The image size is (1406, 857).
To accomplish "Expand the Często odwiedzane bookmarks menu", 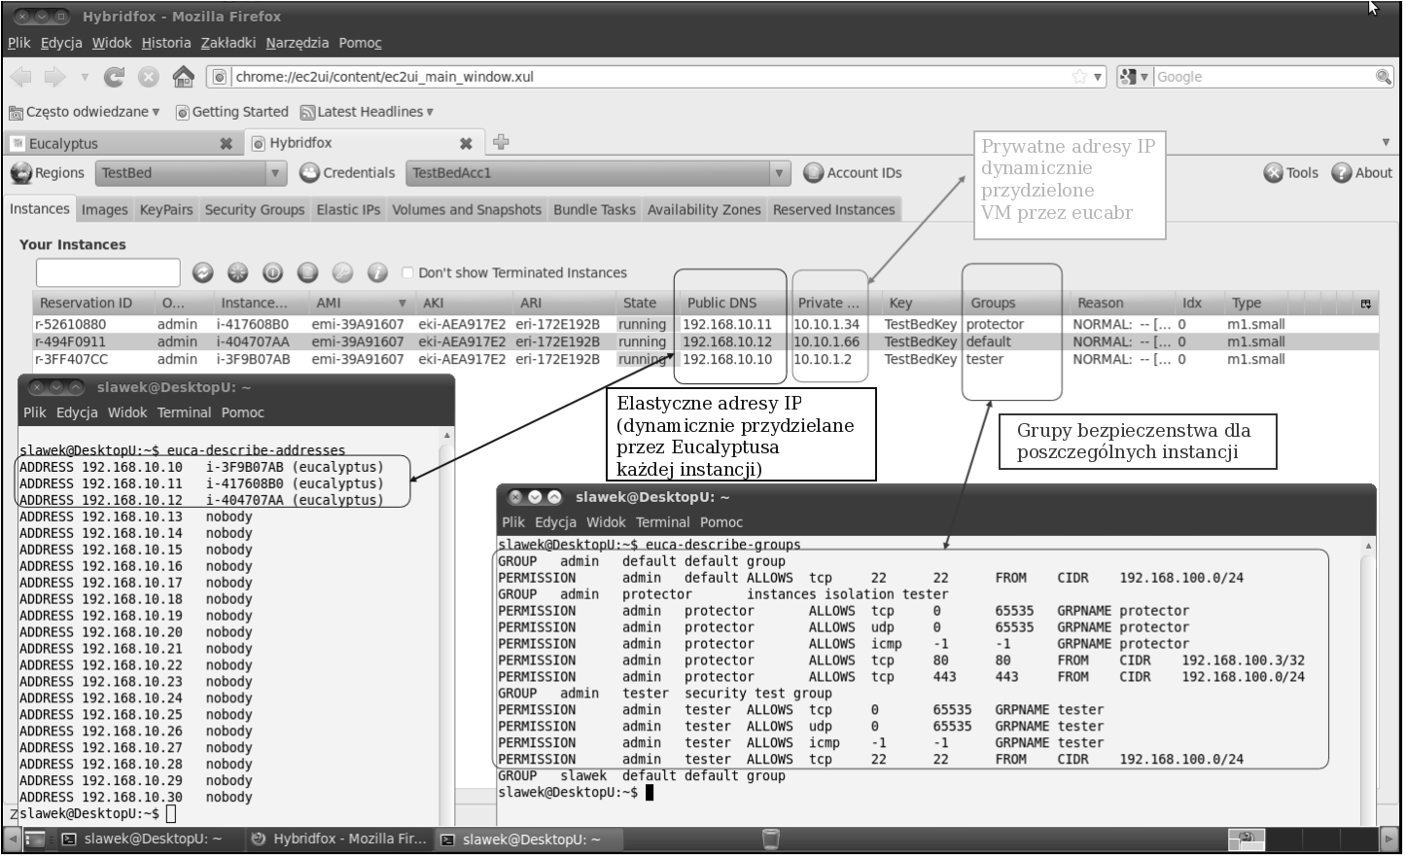I will (84, 112).
